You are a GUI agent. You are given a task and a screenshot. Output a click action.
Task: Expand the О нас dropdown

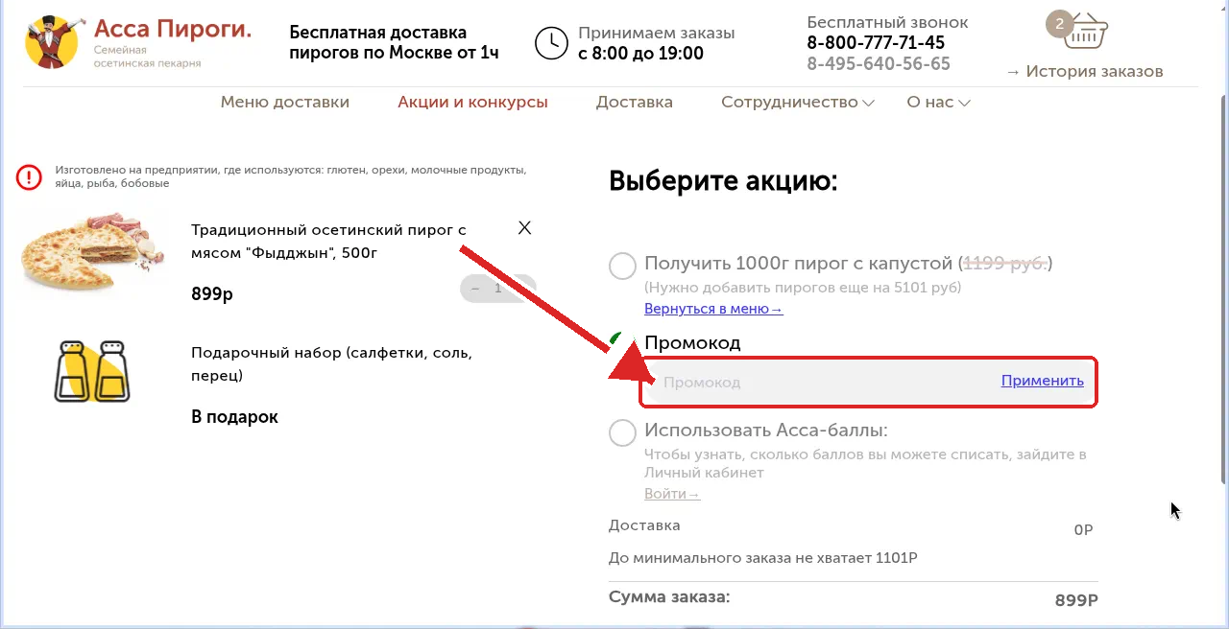click(x=938, y=102)
